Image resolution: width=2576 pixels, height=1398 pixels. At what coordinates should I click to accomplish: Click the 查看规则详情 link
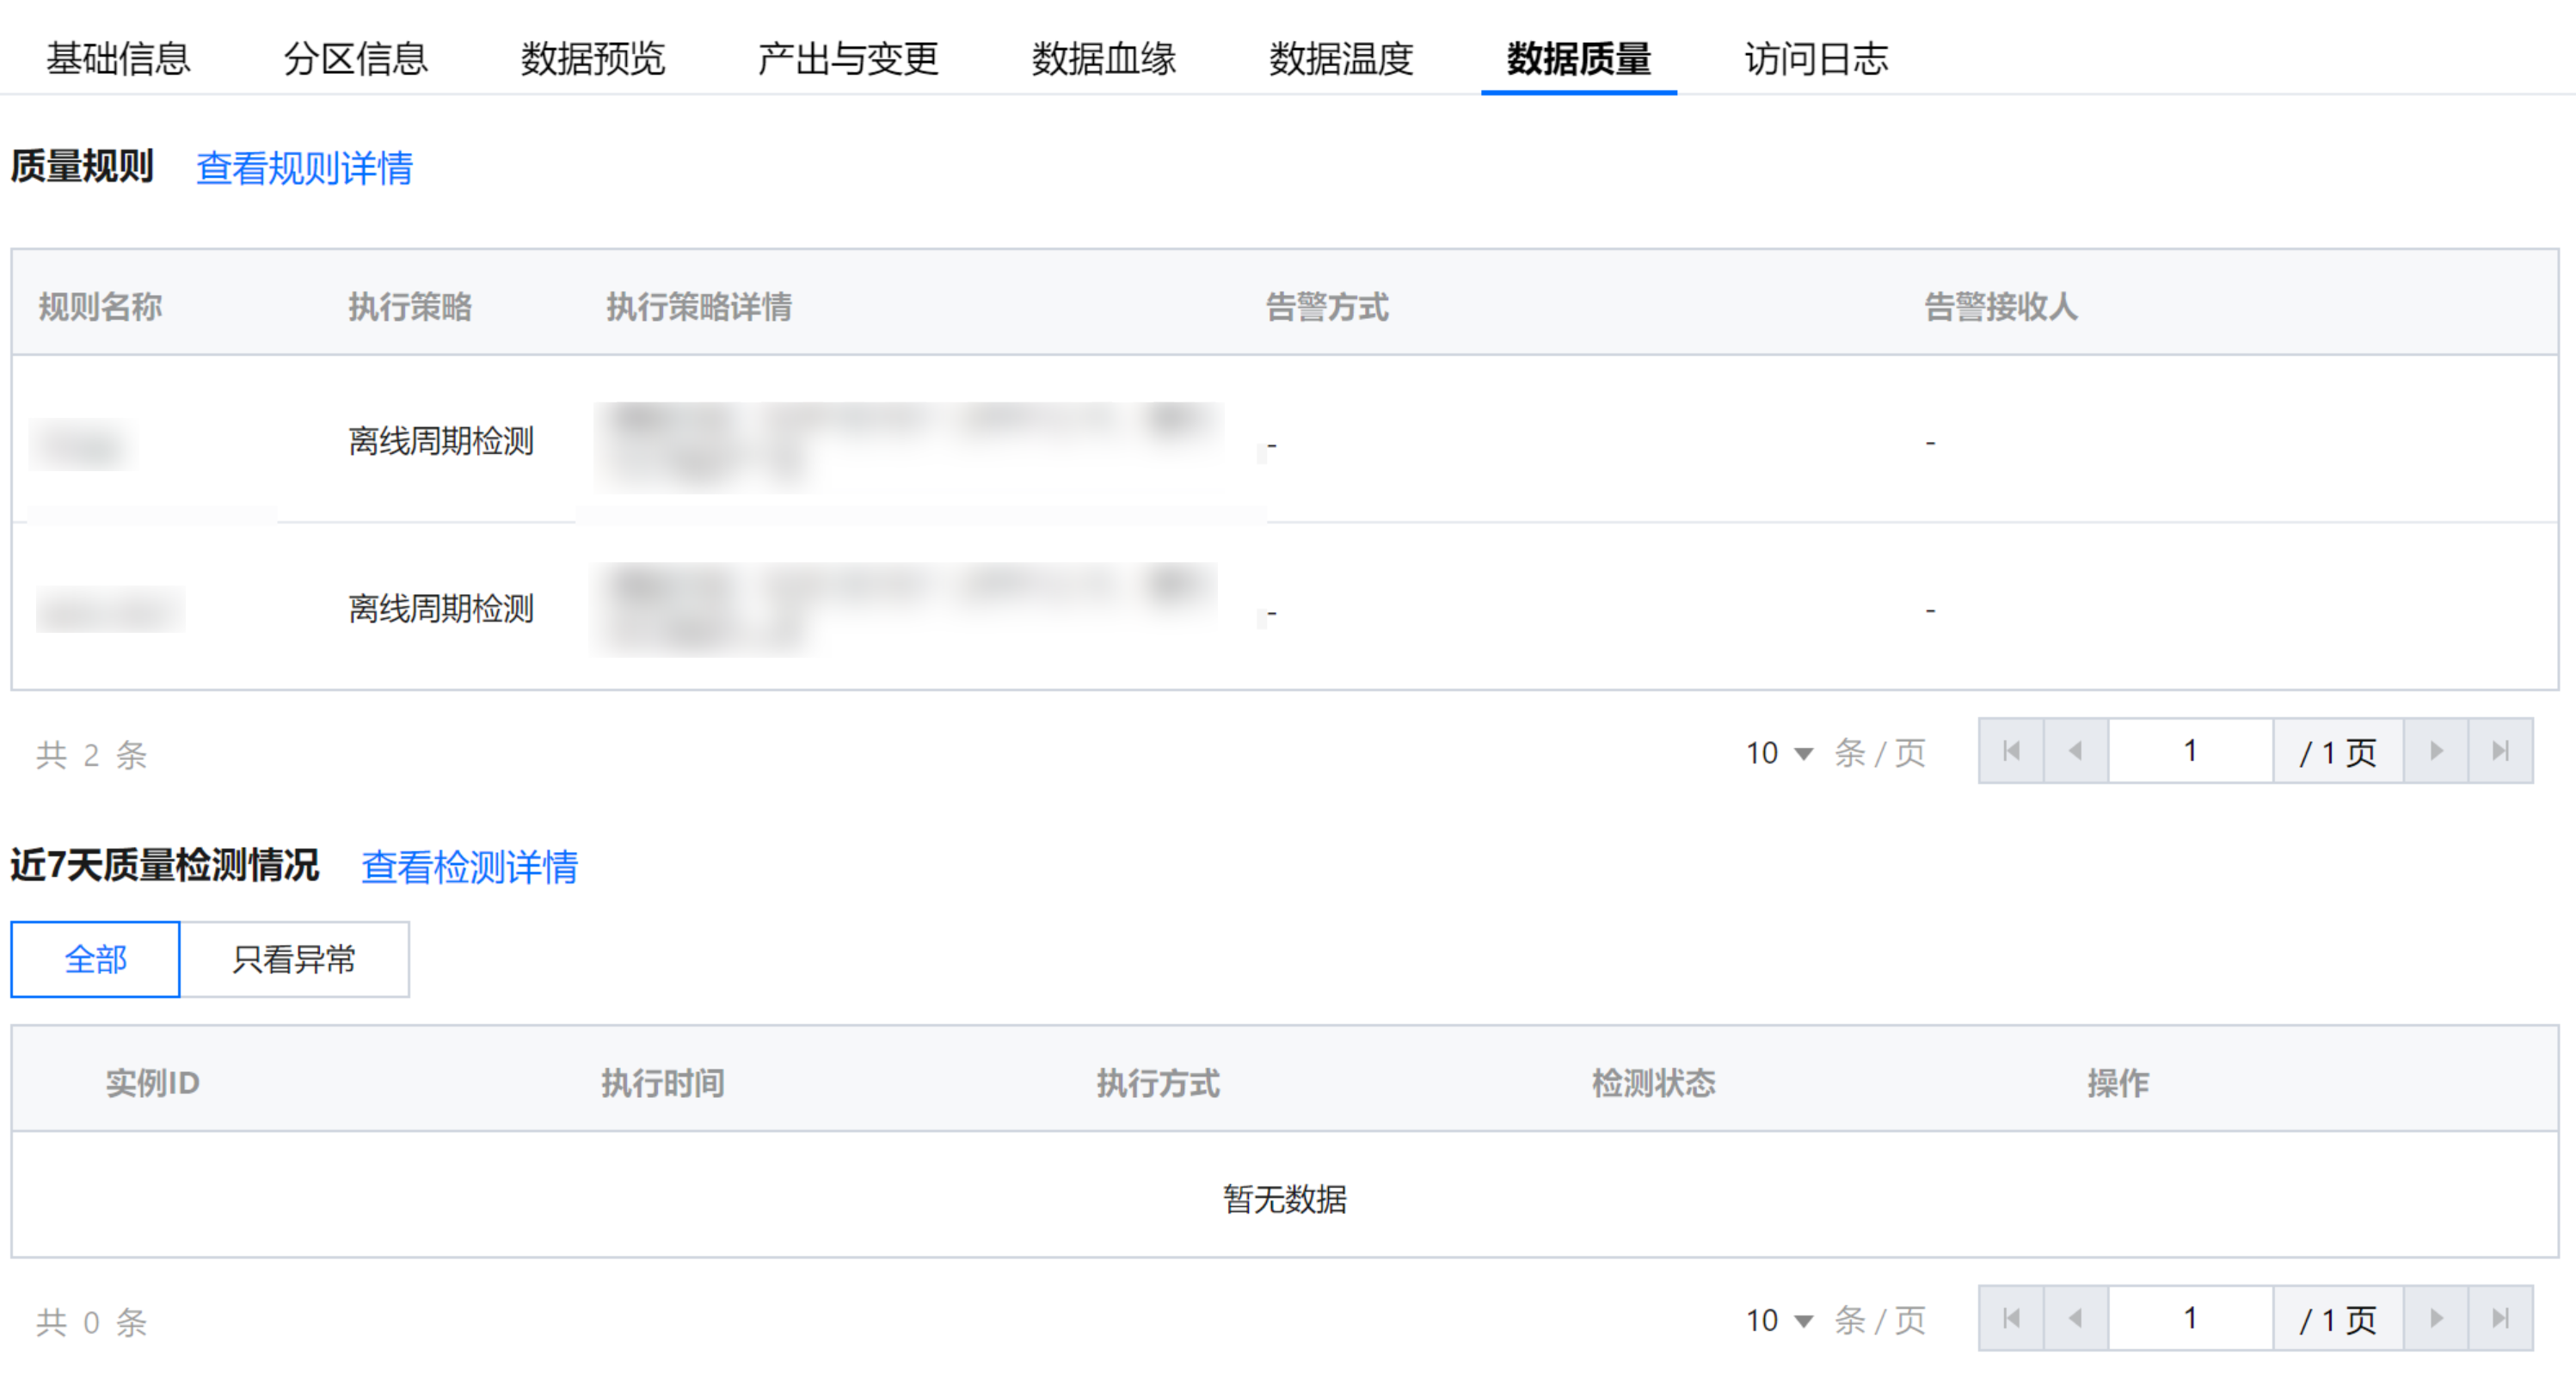point(304,168)
